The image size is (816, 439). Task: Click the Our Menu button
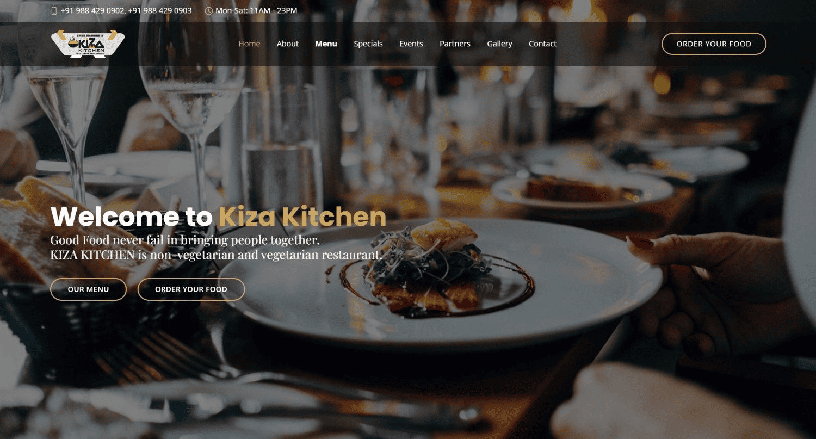tap(88, 289)
